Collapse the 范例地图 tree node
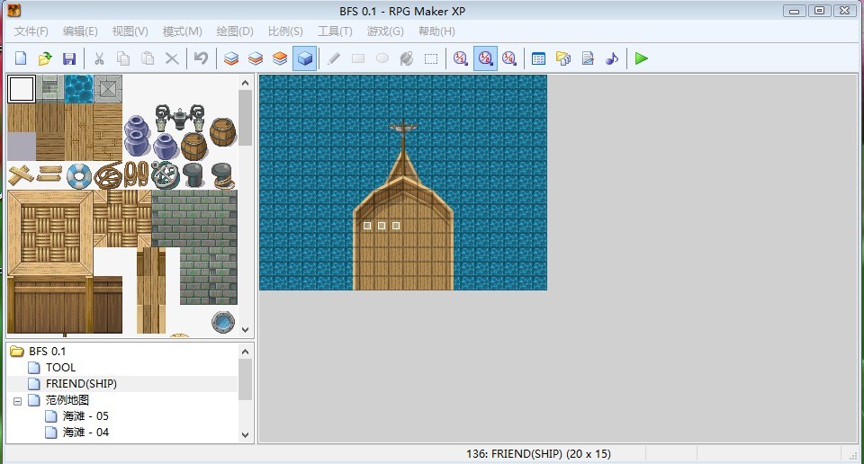The height and width of the screenshot is (464, 864). pyautogui.click(x=18, y=401)
